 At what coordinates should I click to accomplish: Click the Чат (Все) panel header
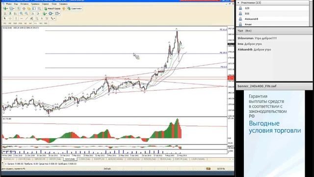(x=274, y=30)
